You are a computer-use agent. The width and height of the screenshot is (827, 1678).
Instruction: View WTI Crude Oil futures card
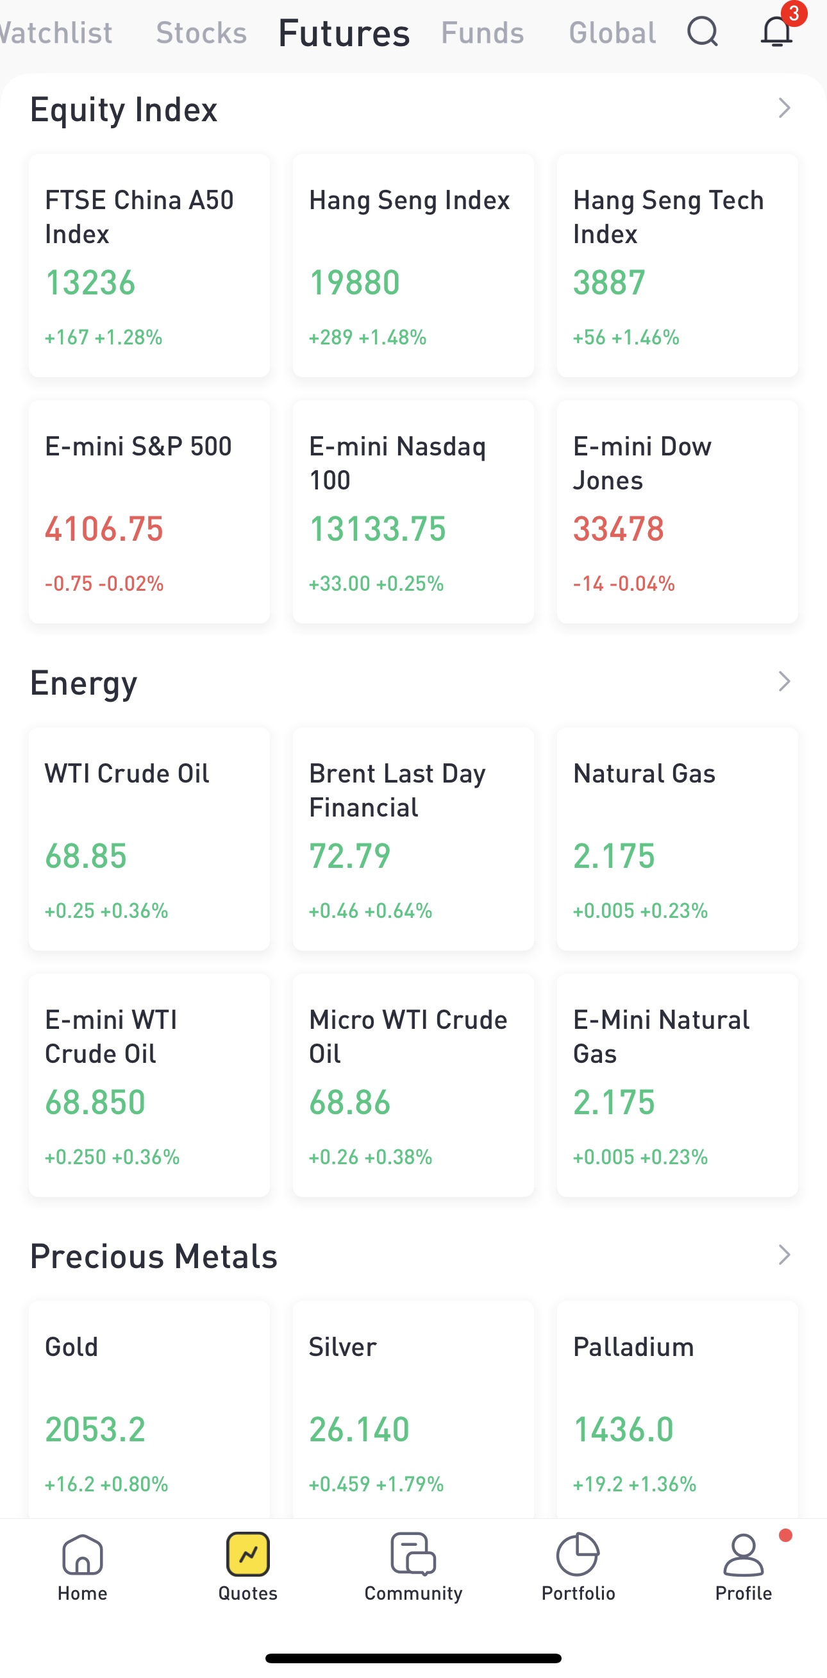[x=149, y=839]
